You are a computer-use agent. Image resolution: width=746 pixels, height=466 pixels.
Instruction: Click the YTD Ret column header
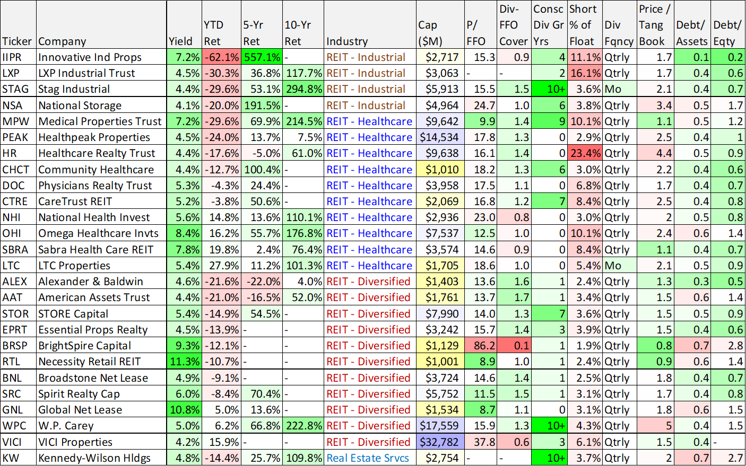coord(221,25)
